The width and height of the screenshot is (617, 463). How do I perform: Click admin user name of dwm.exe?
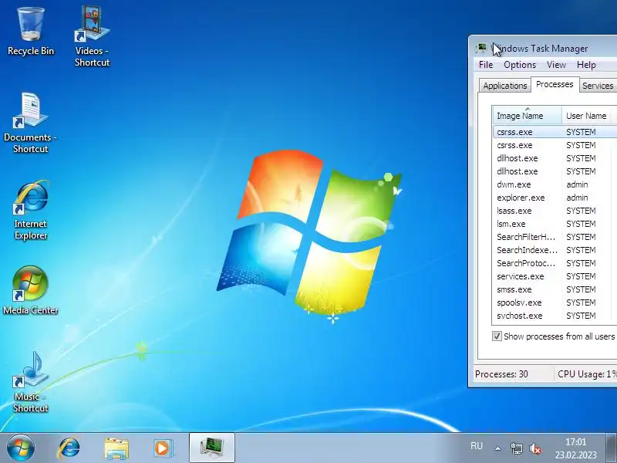(577, 184)
